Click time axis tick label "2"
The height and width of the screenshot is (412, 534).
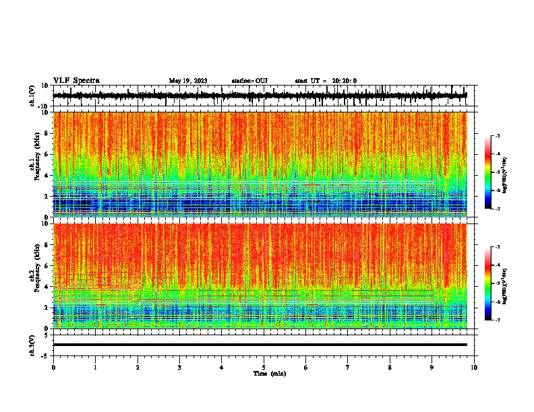point(138,368)
